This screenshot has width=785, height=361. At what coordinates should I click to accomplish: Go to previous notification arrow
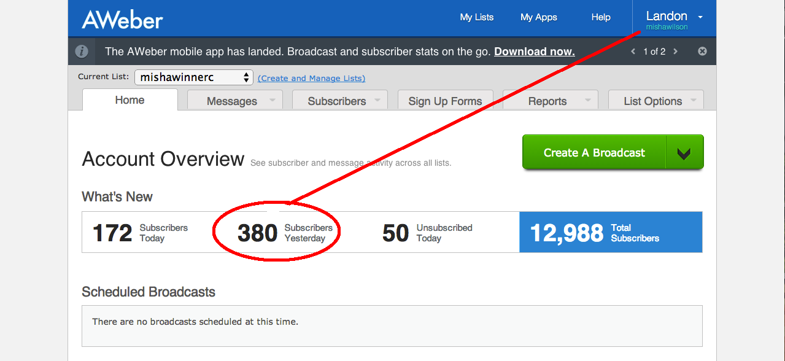point(633,52)
